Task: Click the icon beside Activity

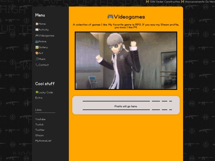Action: (x=37, y=30)
